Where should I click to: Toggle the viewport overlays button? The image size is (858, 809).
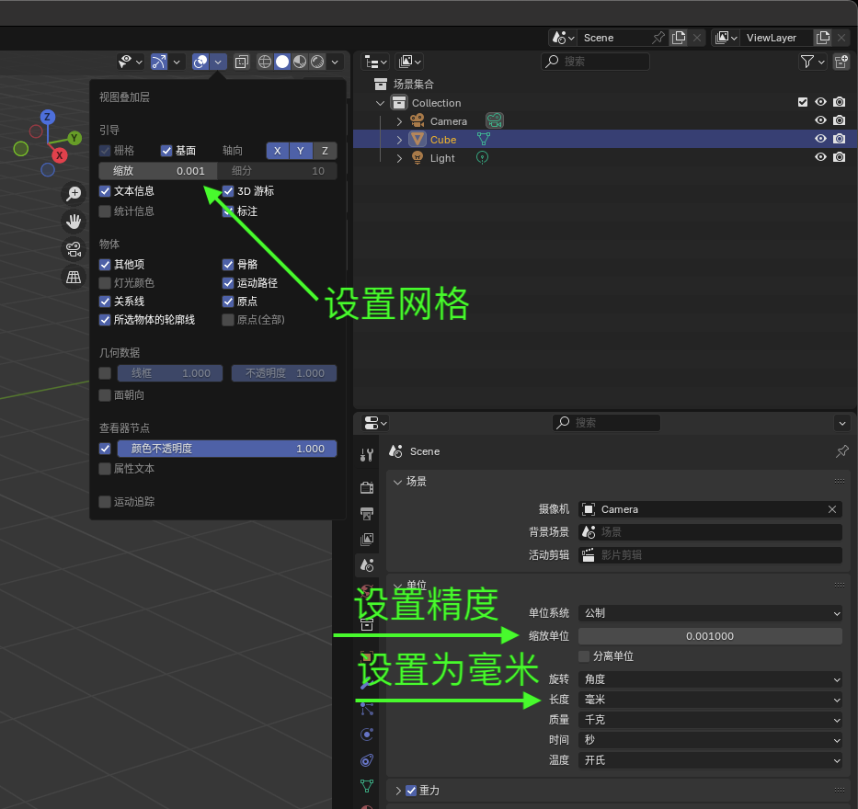coord(200,62)
